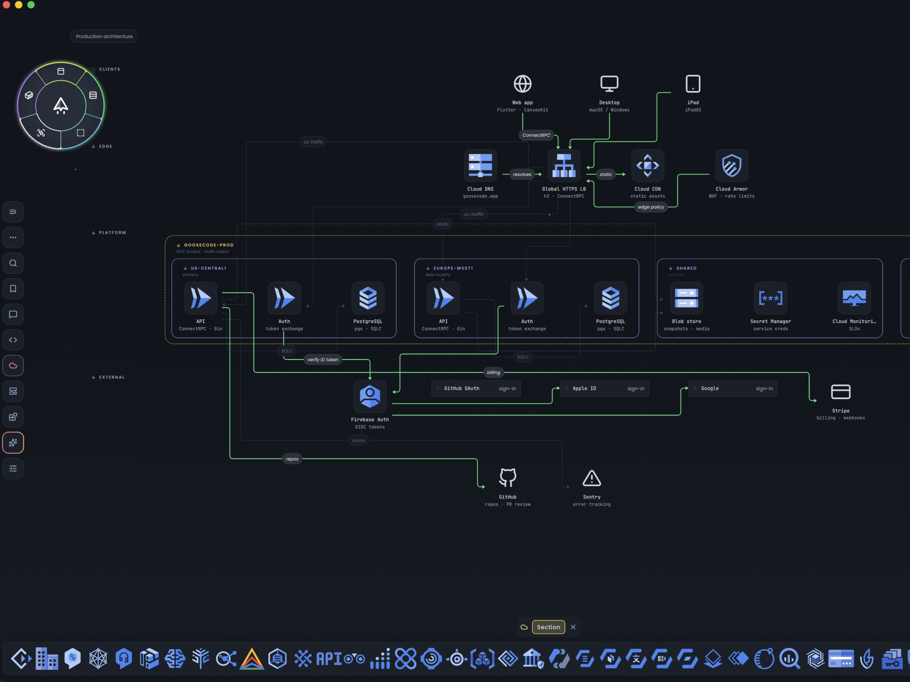Select the Stripe billing node
The height and width of the screenshot is (682, 910).
[x=840, y=402]
